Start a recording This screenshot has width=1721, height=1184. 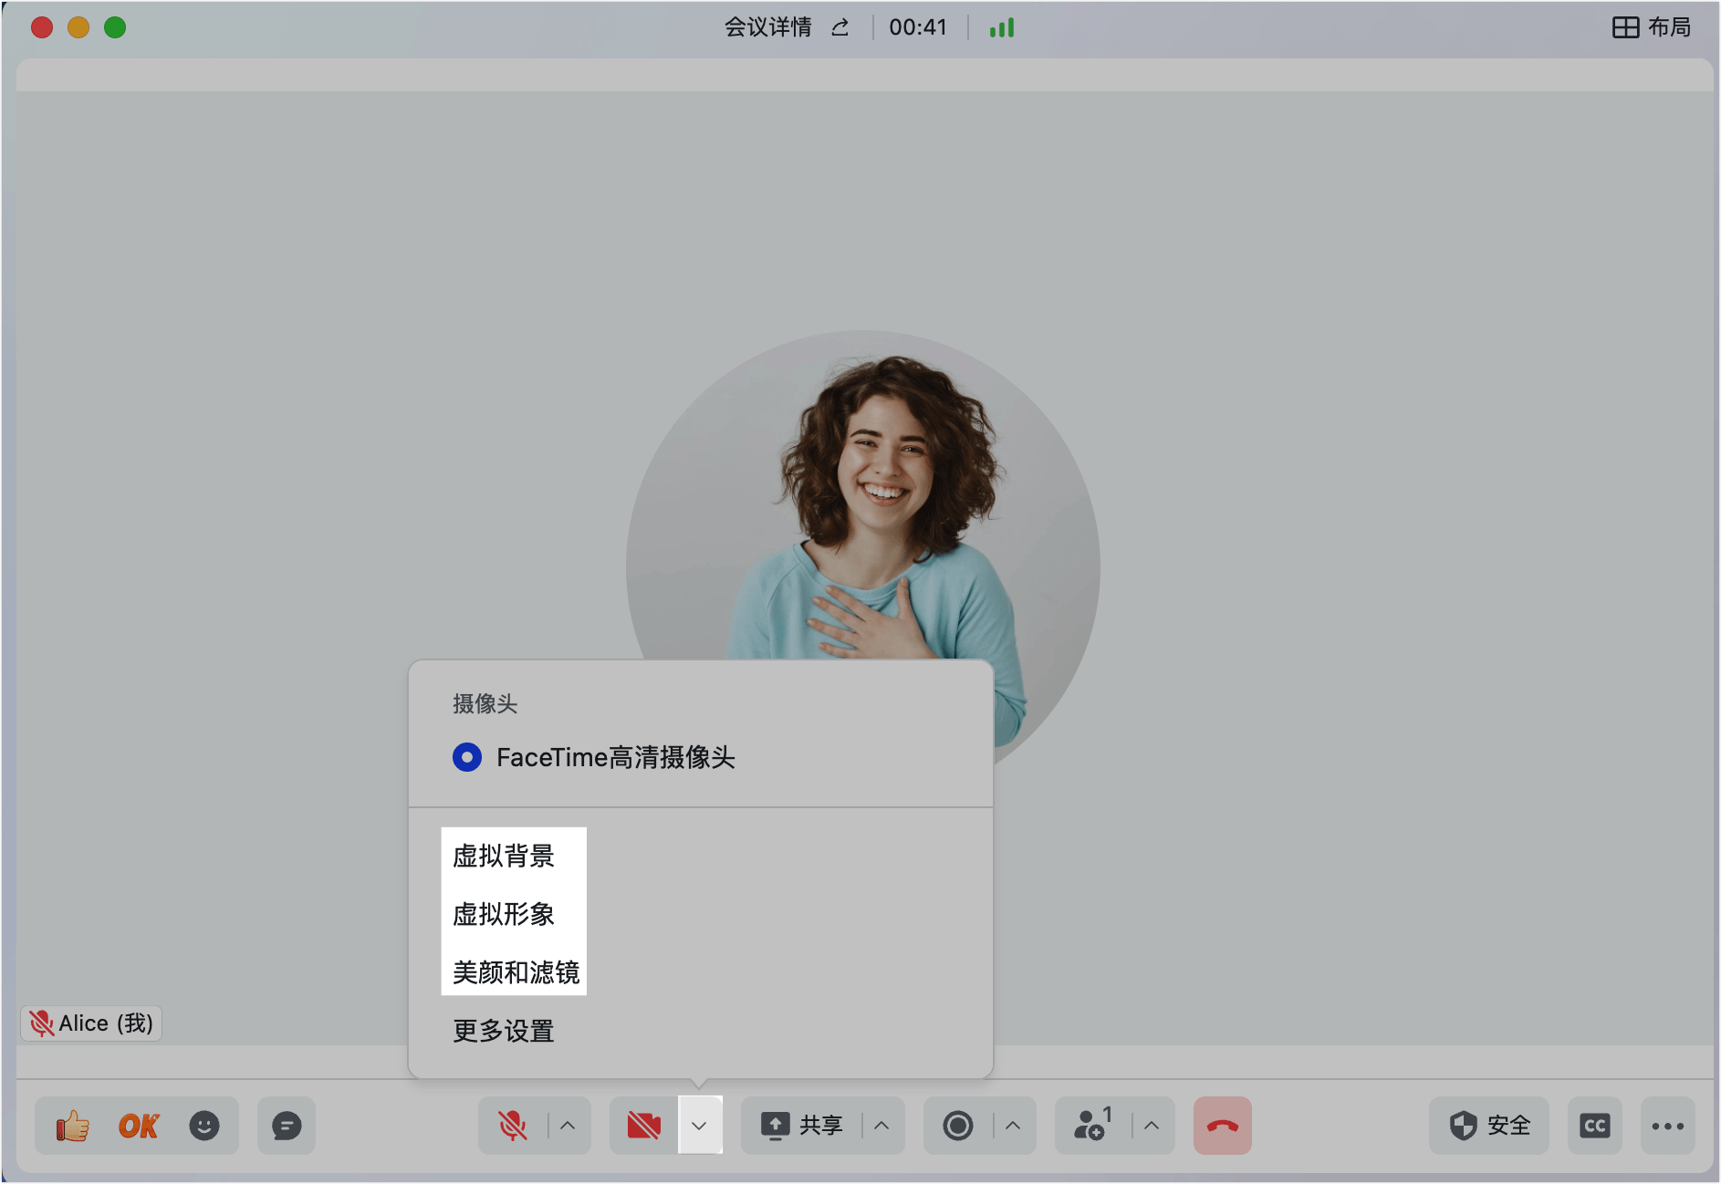[956, 1126]
